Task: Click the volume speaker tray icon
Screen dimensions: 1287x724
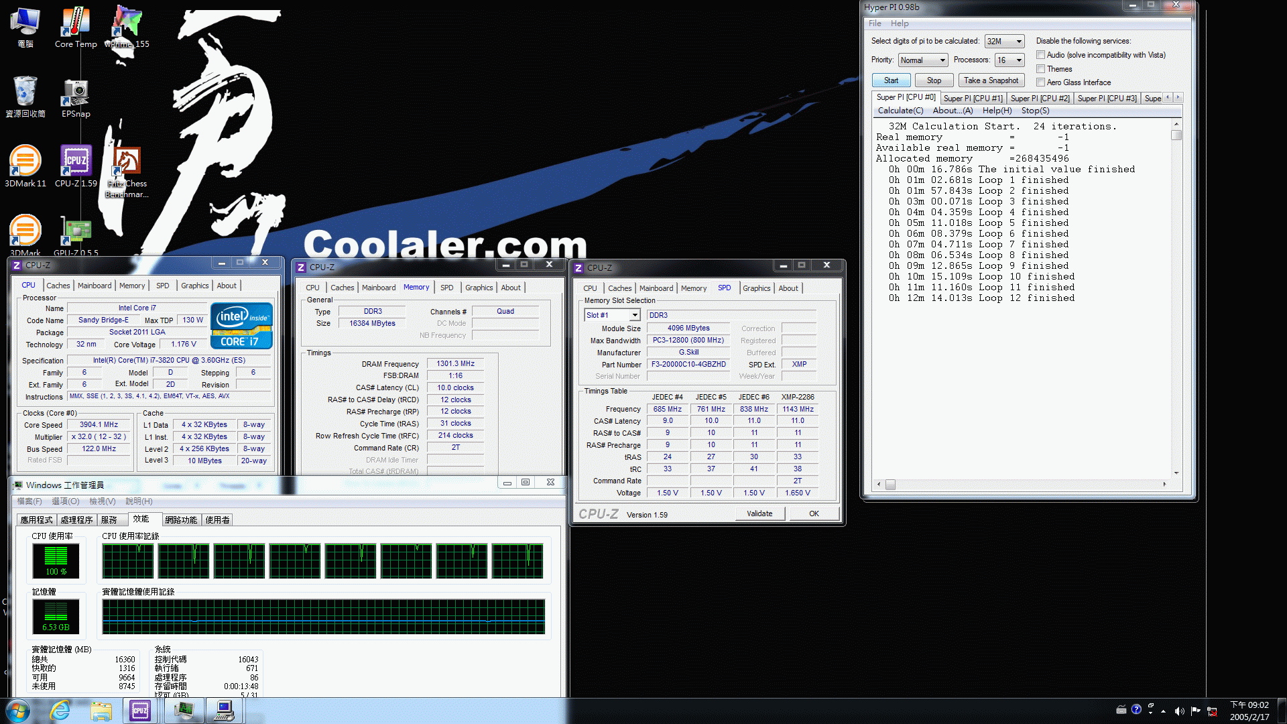Action: pyautogui.click(x=1179, y=711)
